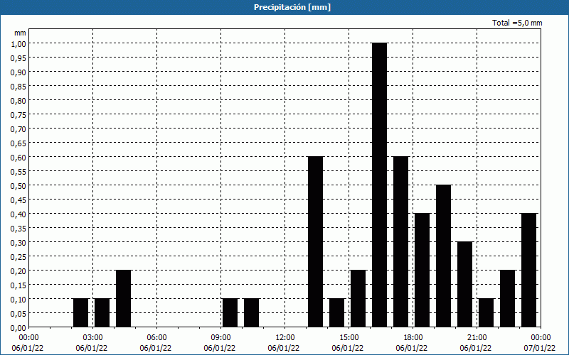Click the 0,50 axis label
Viewport: 569px width, 355px height.
(18, 185)
